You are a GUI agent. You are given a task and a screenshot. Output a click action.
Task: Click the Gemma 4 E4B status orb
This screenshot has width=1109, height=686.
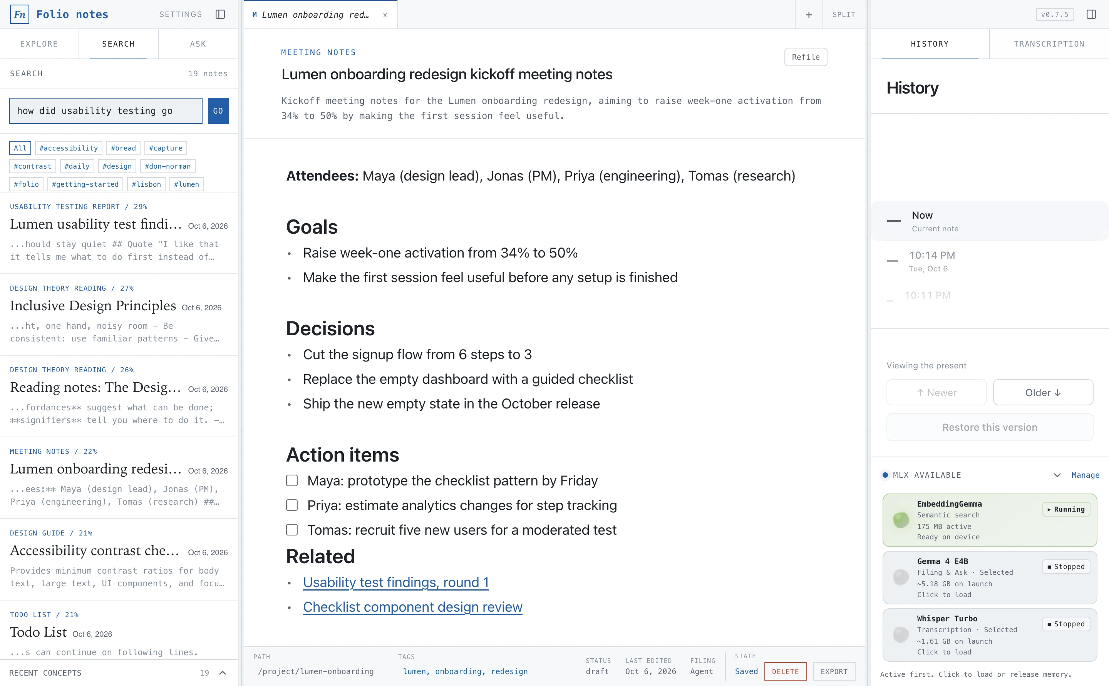901,577
